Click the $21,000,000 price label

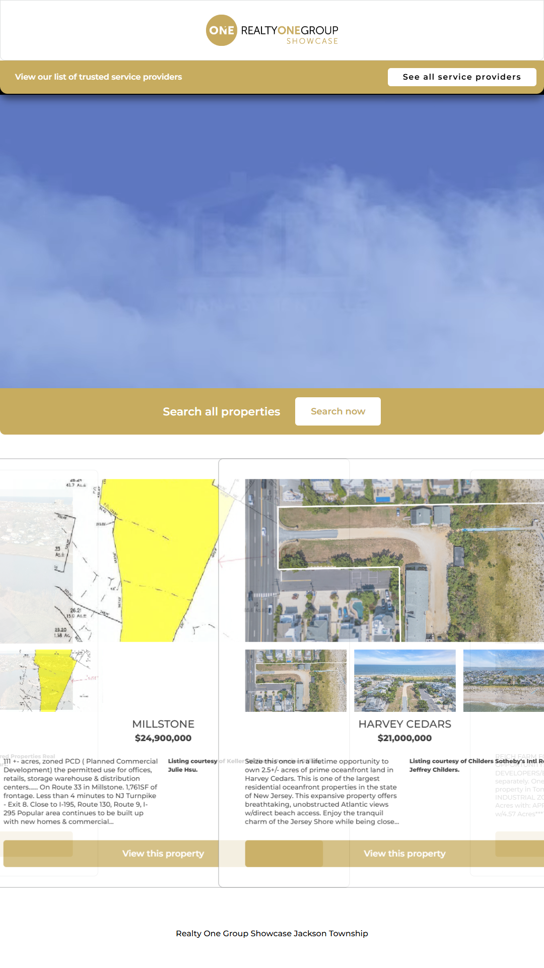pos(405,738)
